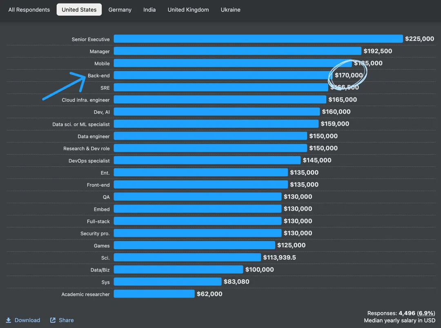This screenshot has width=441, height=328.
Task: Click the Full-stack salary bar
Action: 198,221
